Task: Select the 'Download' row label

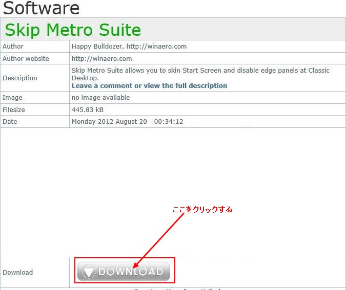Action: click(x=17, y=272)
